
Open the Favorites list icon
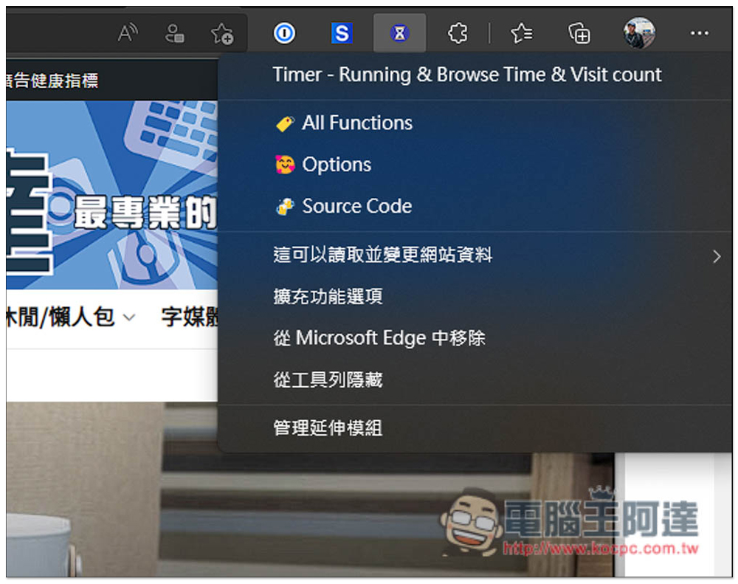(522, 33)
